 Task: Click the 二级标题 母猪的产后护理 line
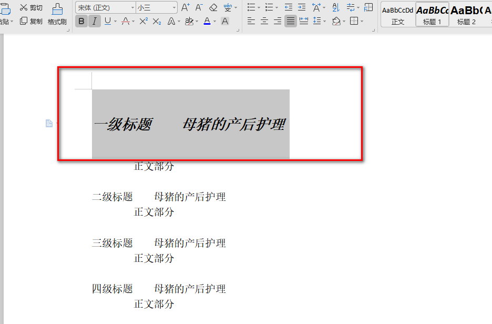[x=159, y=197]
